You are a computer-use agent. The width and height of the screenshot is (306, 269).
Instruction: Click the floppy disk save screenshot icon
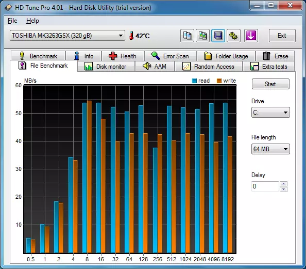[218, 36]
